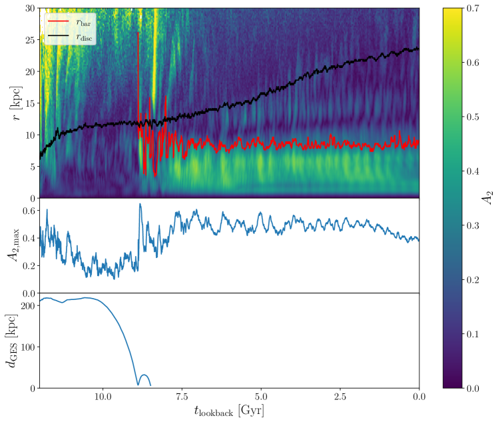Click the 0.3 colorbar tick label
This screenshot has height=422, width=498.
coord(473,225)
